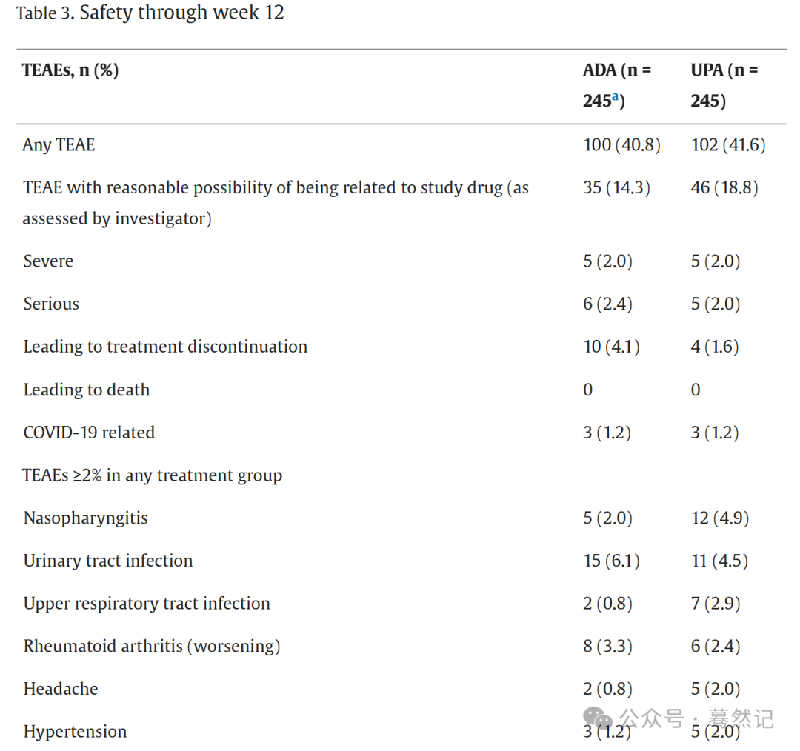Click the UPA column header
The width and height of the screenshot is (800, 751).
[x=724, y=84]
